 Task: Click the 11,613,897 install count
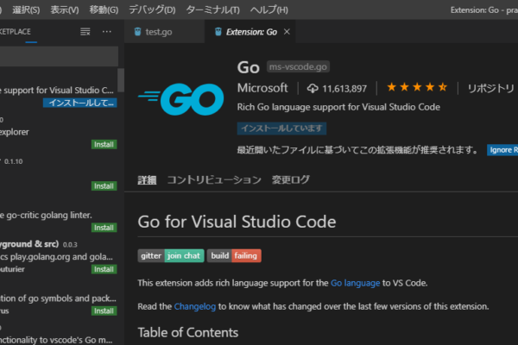[x=344, y=89]
